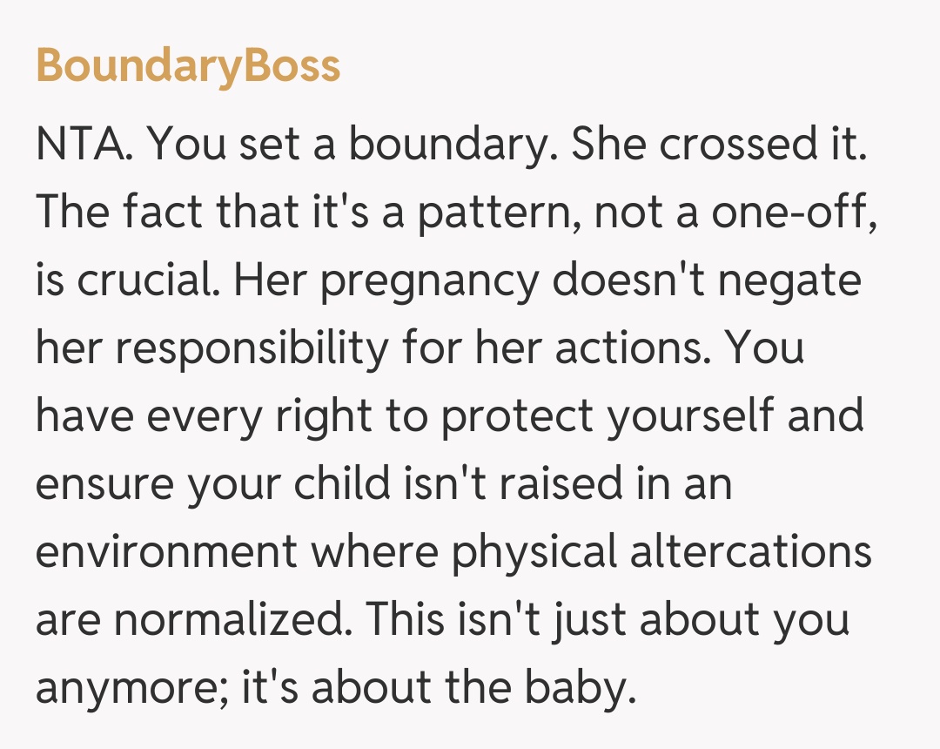Click the word "anymore;" in the last line
The width and height of the screenshot is (940, 749).
[120, 688]
